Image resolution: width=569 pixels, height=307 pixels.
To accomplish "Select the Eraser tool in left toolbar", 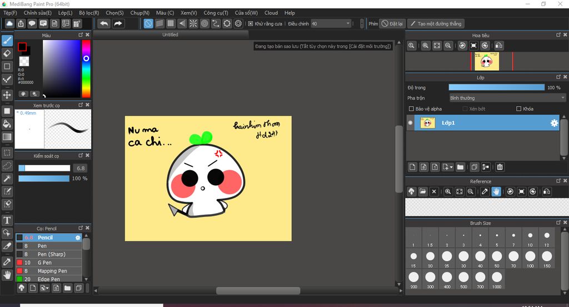I will coord(7,53).
